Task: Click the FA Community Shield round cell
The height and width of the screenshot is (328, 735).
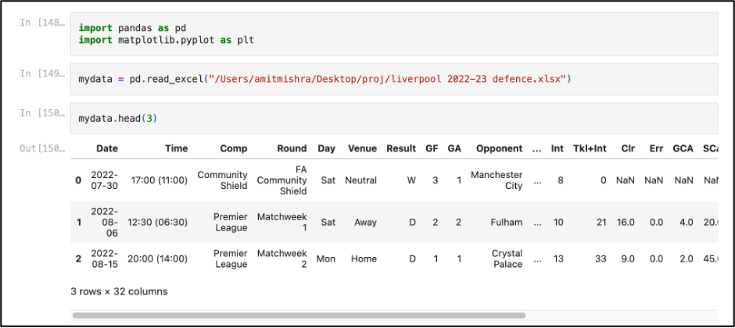Action: tap(292, 180)
